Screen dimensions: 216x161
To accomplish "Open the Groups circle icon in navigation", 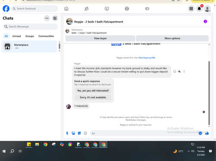I will click(127, 9).
